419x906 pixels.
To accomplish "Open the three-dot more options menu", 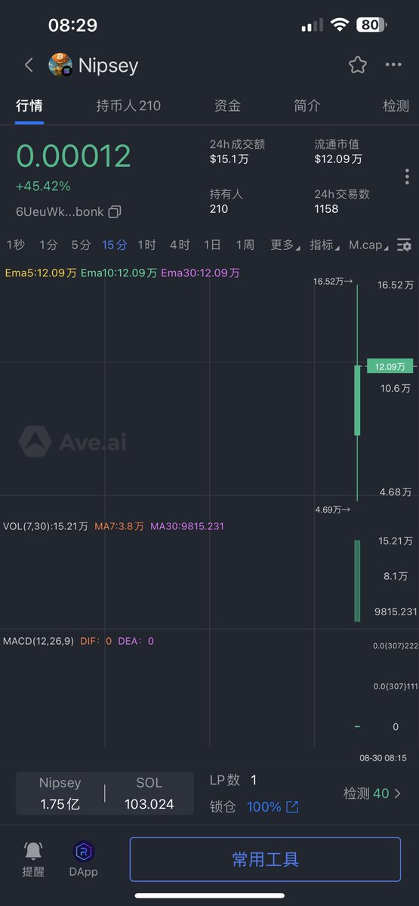I will pos(393,65).
